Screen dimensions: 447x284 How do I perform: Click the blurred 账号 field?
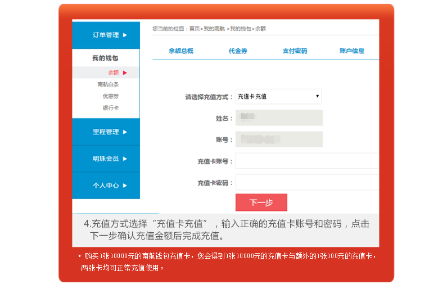[x=278, y=139]
